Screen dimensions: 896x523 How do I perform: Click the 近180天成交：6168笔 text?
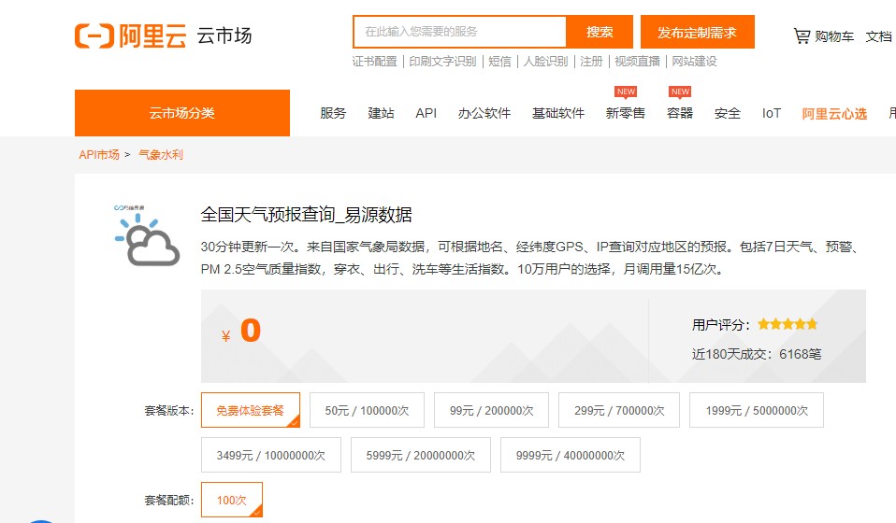tap(757, 354)
